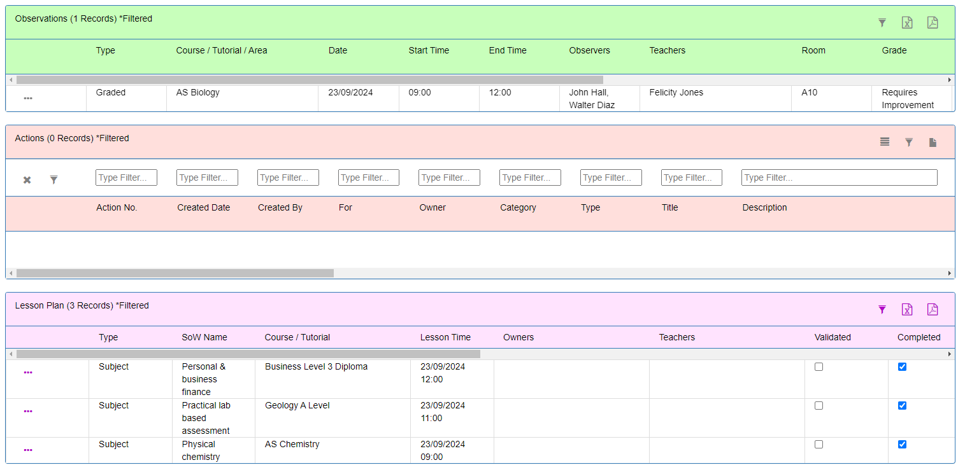The width and height of the screenshot is (958, 465).
Task: Click the Actions scrollbar right arrow
Action: click(950, 273)
